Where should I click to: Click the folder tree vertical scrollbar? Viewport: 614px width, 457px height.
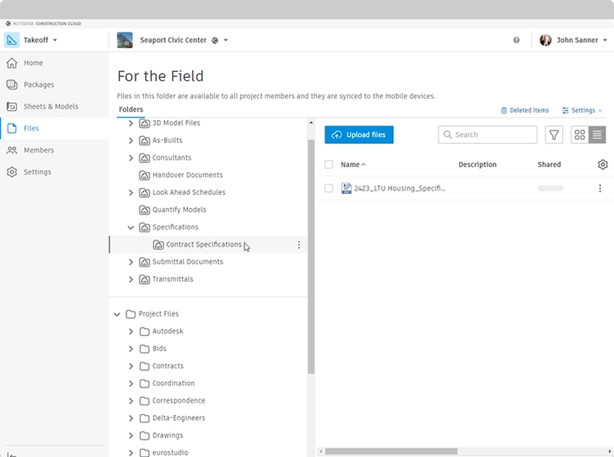pos(311,256)
